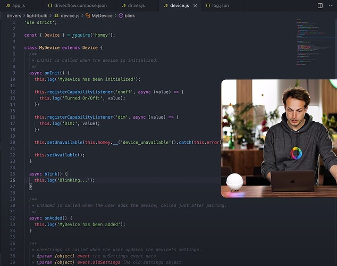Click the 'onInit is called' comment line
337x266 pixels.
tap(95, 60)
